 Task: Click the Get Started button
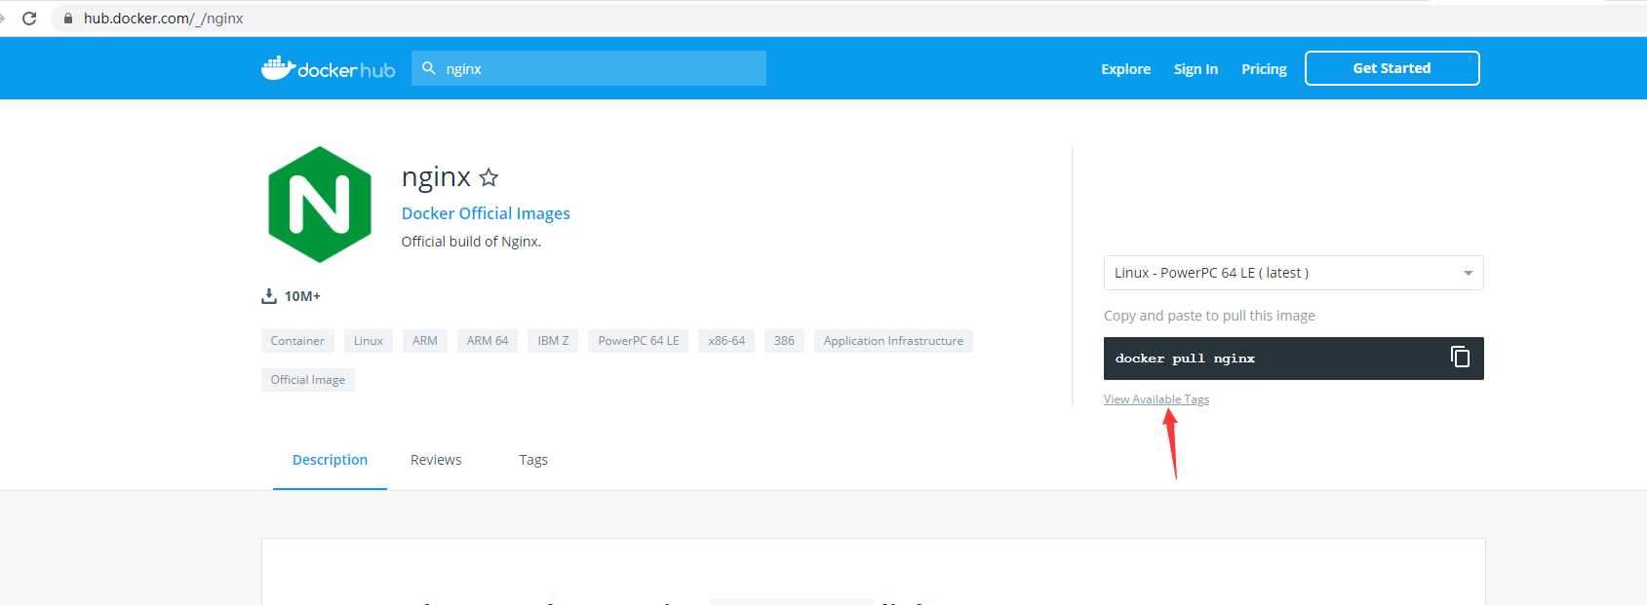1392,68
